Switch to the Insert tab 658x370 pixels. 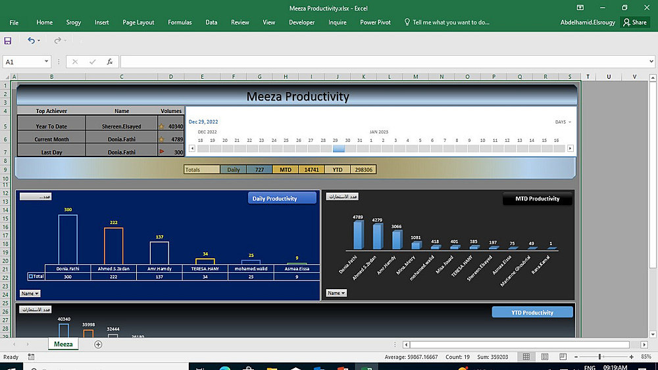[x=101, y=22]
